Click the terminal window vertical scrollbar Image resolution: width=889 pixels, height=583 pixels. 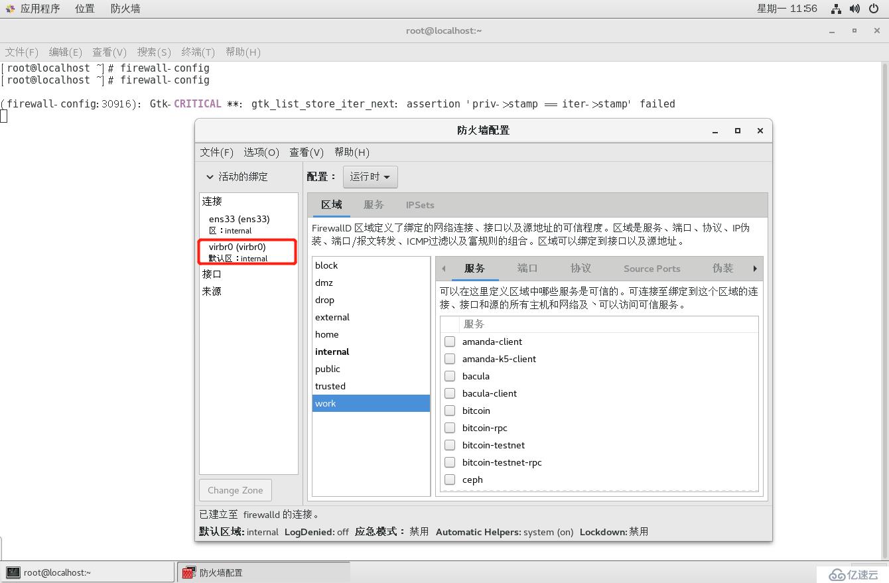point(884,312)
